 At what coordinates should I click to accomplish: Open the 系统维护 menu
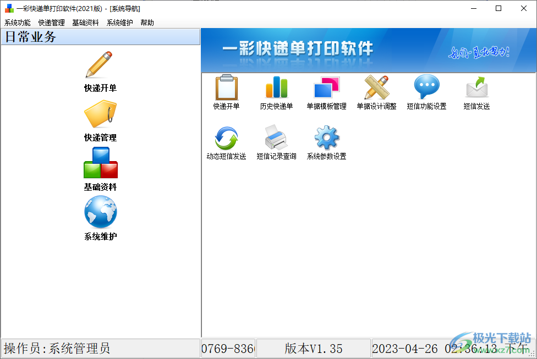119,23
